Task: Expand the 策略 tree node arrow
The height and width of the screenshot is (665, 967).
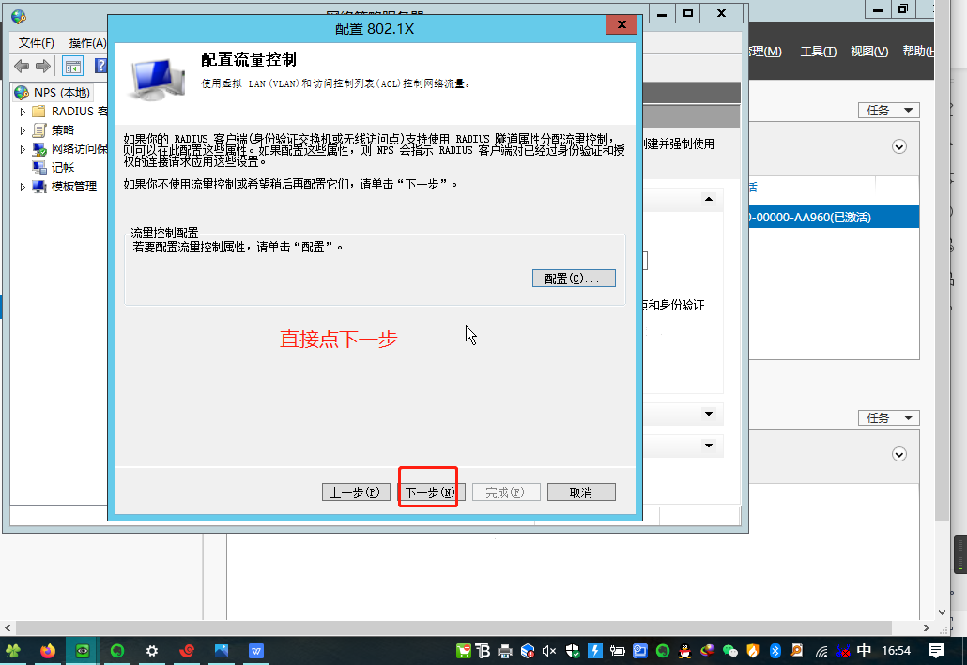Action: pos(23,130)
